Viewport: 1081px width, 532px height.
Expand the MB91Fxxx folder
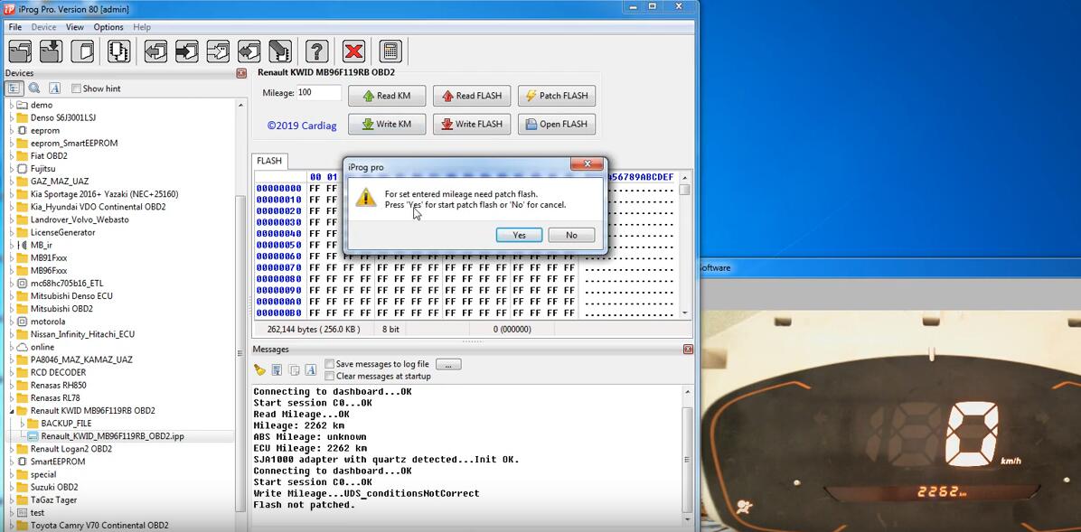pyautogui.click(x=11, y=257)
